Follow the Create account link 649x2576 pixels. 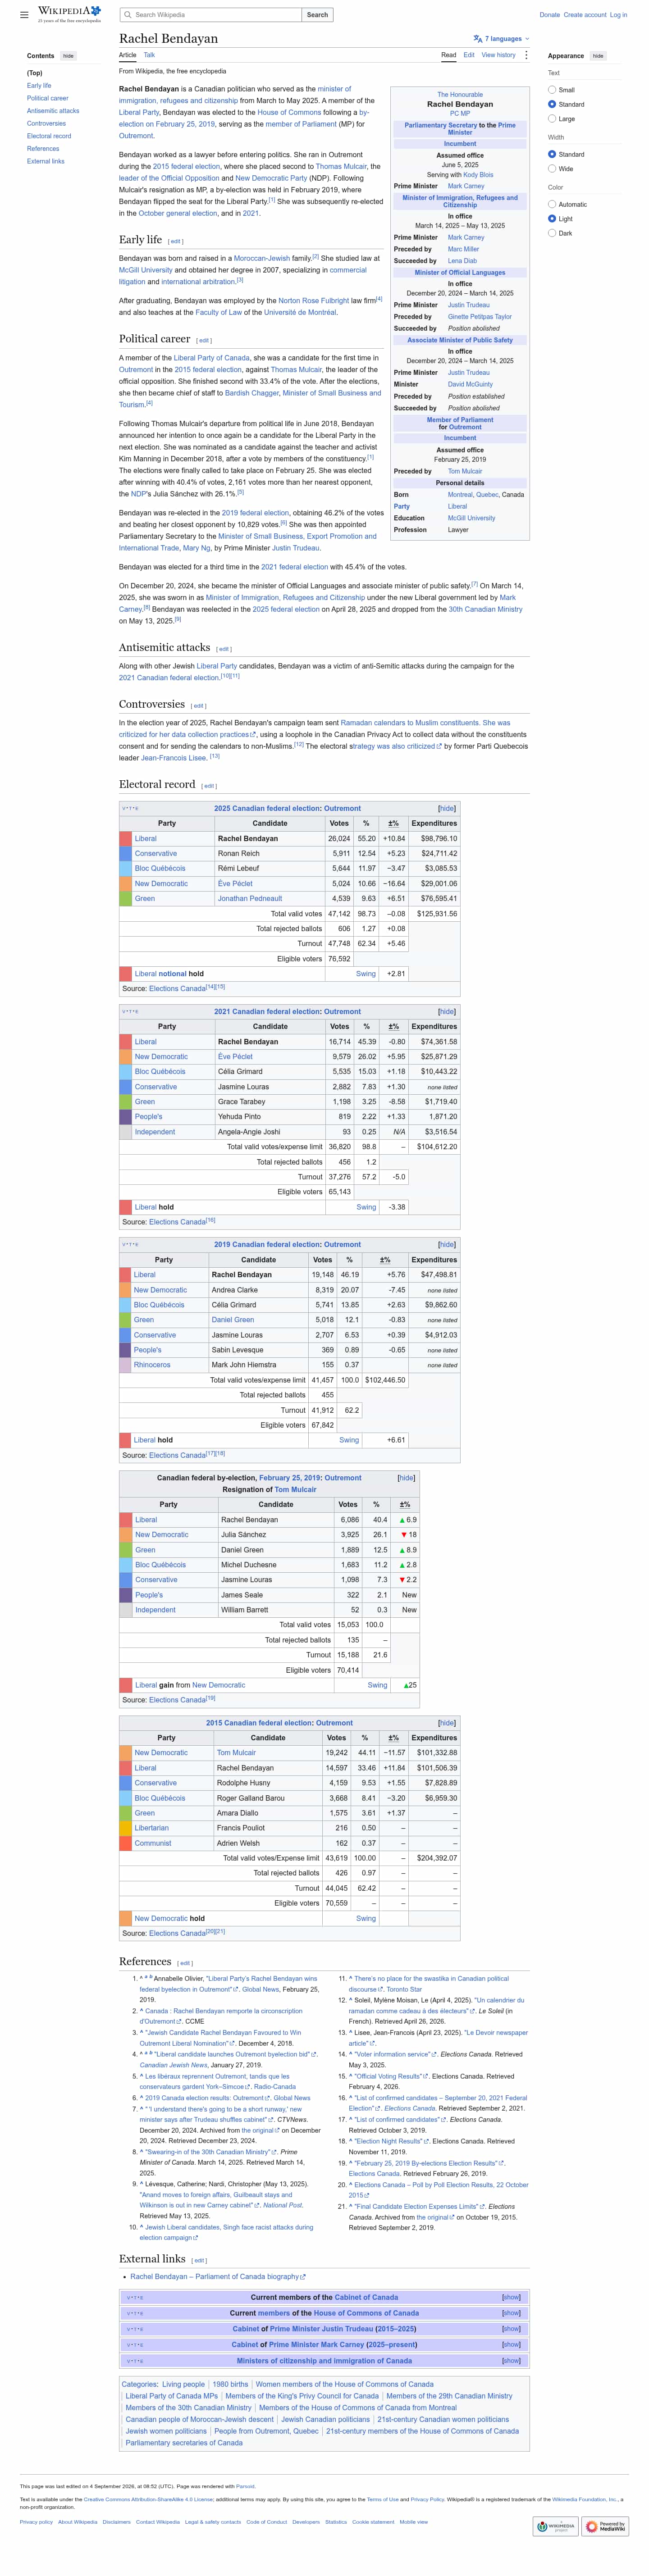[x=585, y=15]
